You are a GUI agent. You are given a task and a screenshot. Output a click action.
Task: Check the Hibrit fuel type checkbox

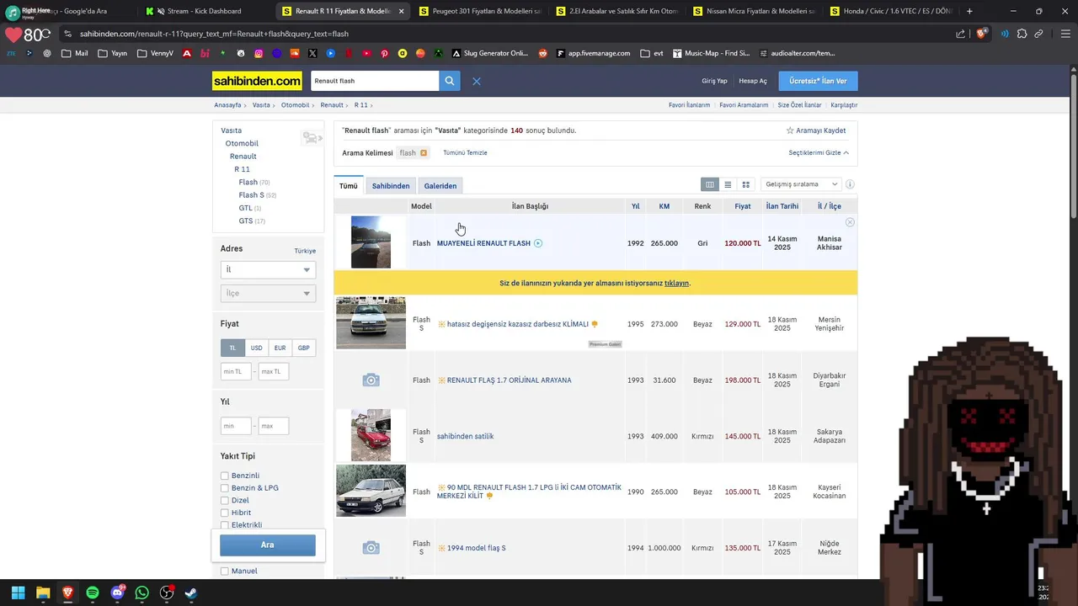(225, 513)
